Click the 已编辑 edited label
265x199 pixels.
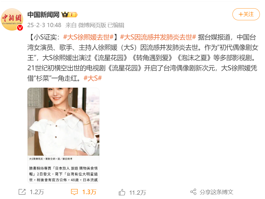(x=116, y=25)
